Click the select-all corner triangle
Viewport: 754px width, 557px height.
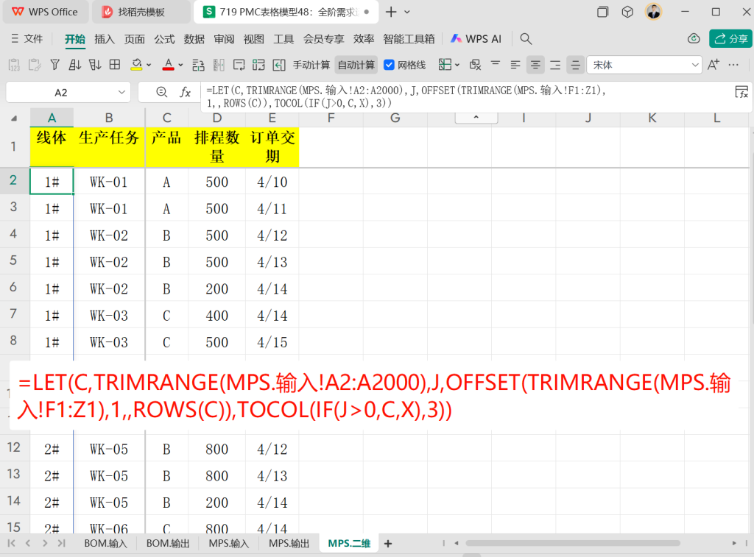(15, 118)
